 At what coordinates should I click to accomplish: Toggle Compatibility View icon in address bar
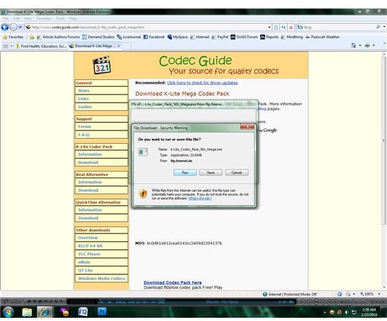(x=276, y=27)
